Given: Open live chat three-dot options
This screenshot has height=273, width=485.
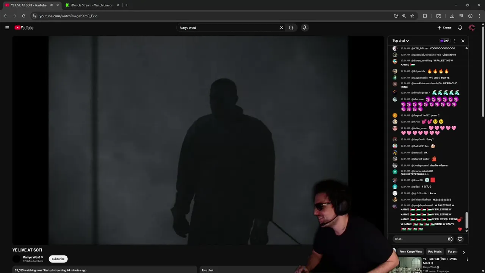Looking at the screenshot, I should point(455,41).
